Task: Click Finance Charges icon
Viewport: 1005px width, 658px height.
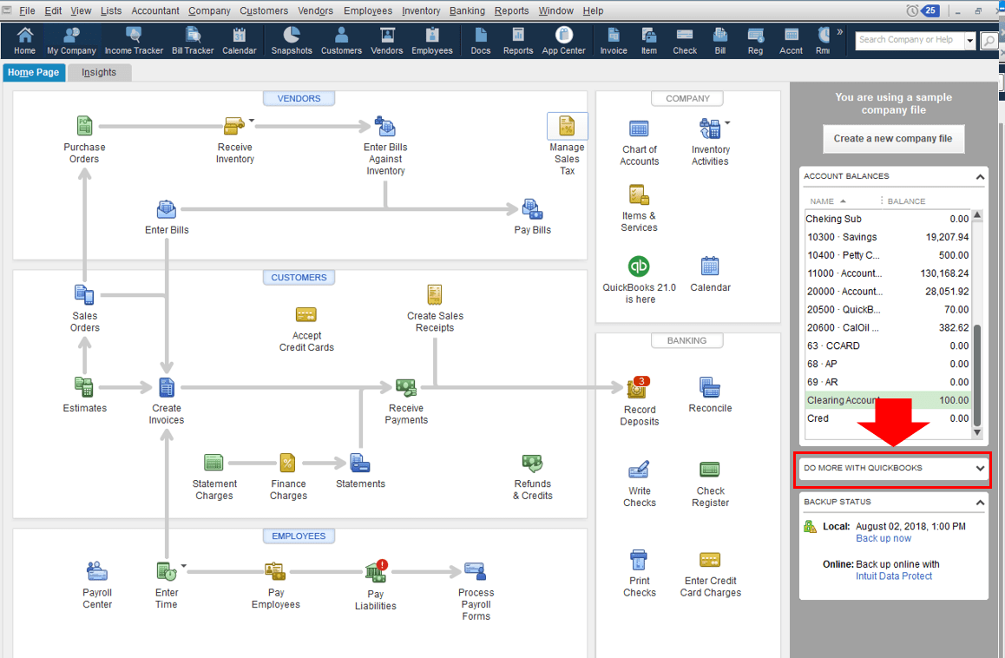Action: [x=288, y=463]
